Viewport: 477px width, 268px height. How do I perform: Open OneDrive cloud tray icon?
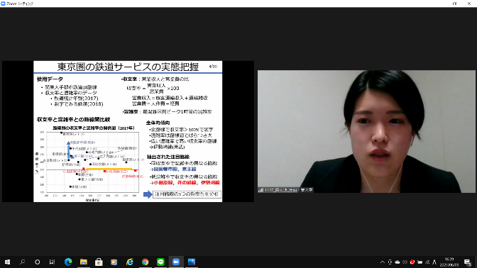coord(397,262)
